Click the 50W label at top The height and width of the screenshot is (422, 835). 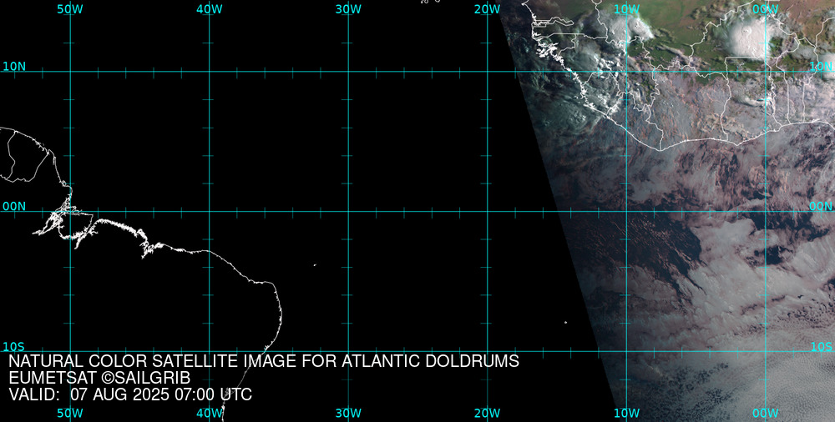coord(70,9)
